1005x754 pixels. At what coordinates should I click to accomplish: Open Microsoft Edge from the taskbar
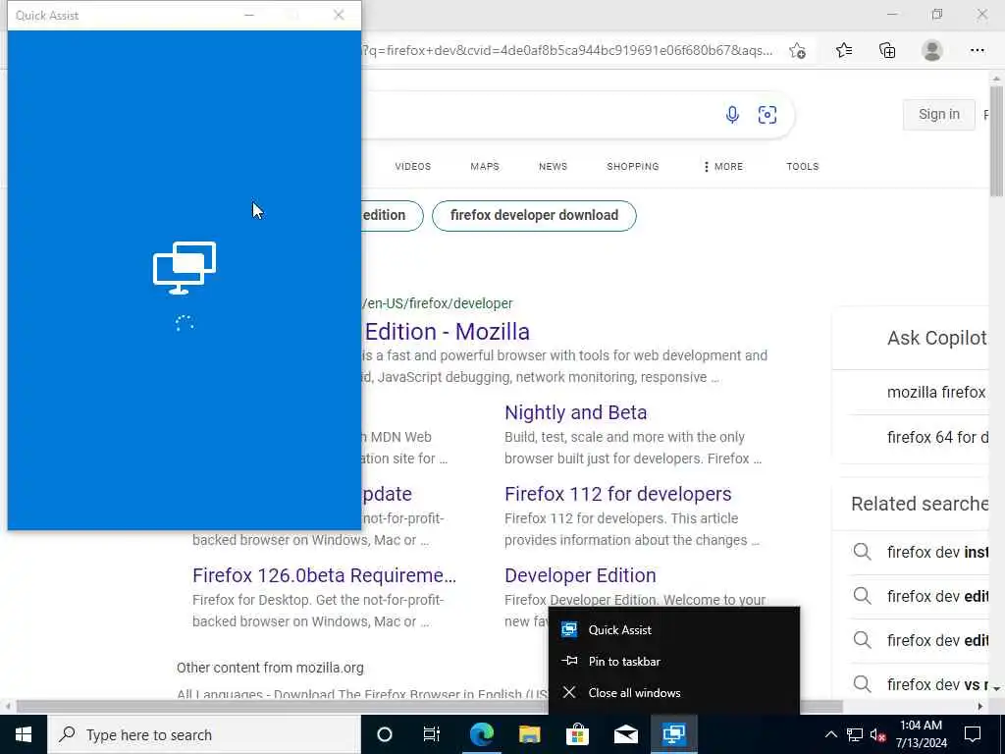[481, 734]
